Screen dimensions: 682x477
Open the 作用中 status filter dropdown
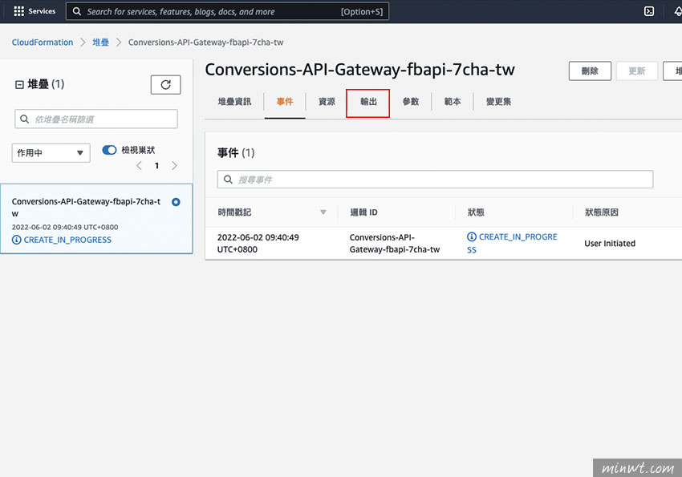[51, 153]
